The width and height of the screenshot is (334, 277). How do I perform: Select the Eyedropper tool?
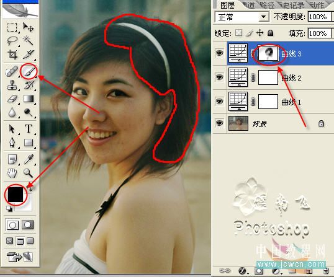29,159
